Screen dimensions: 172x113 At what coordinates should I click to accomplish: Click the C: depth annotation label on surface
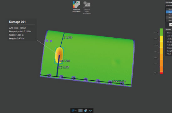[x=67, y=37]
